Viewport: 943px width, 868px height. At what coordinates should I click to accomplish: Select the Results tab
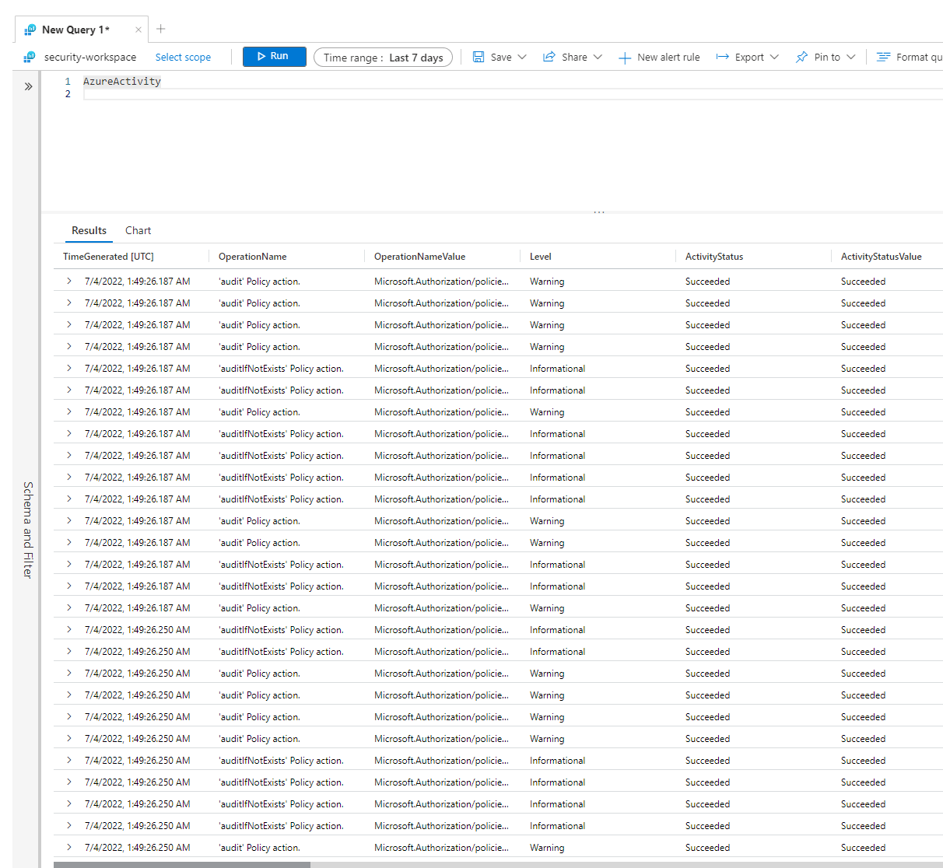click(x=88, y=230)
